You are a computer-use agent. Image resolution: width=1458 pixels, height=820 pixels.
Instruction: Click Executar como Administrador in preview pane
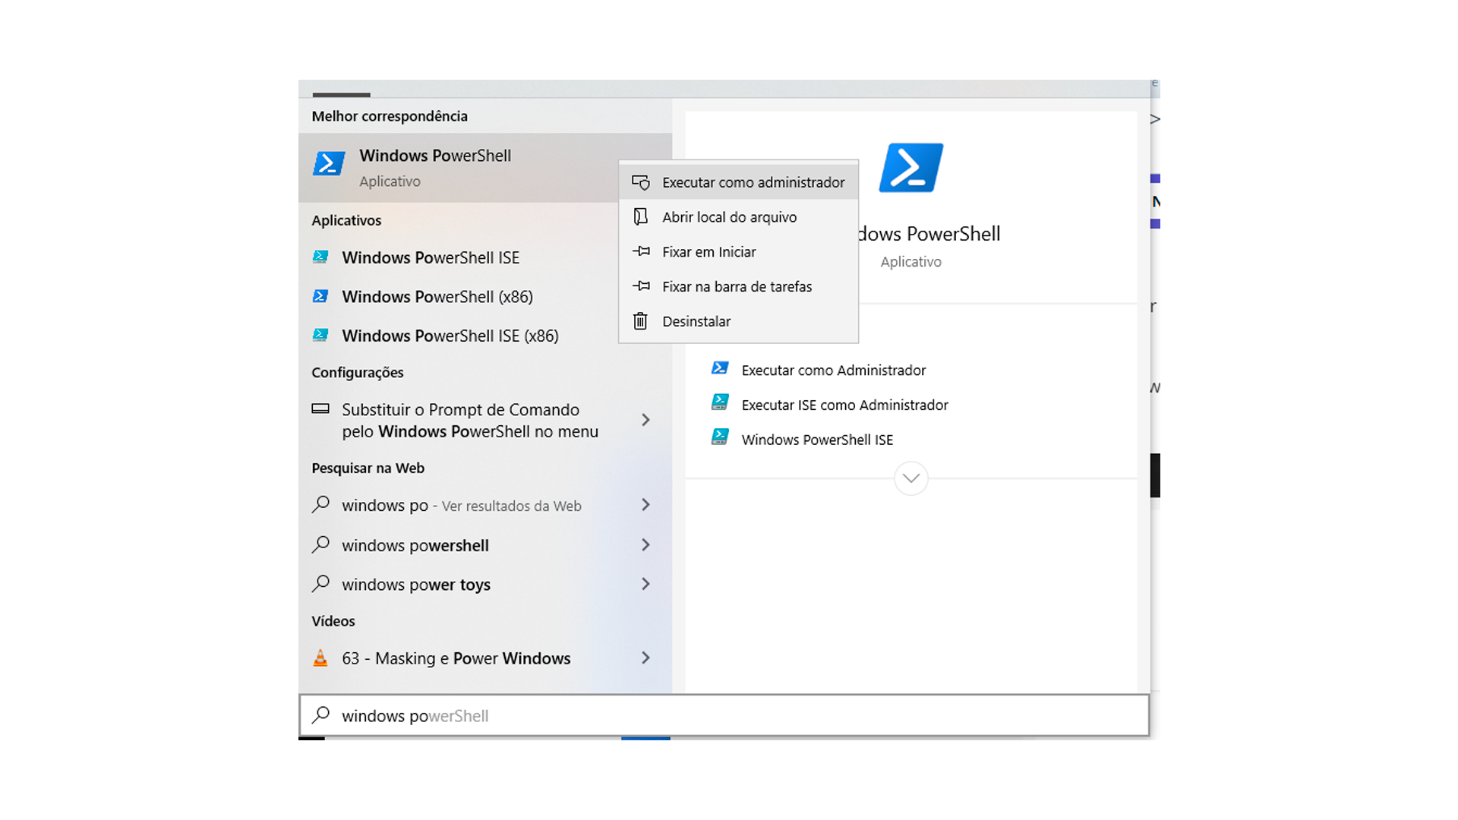pos(833,371)
